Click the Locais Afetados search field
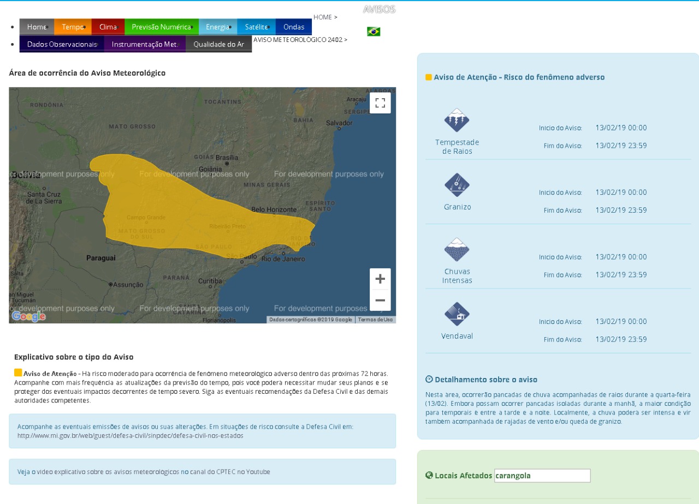This screenshot has width=699, height=504. [x=542, y=476]
